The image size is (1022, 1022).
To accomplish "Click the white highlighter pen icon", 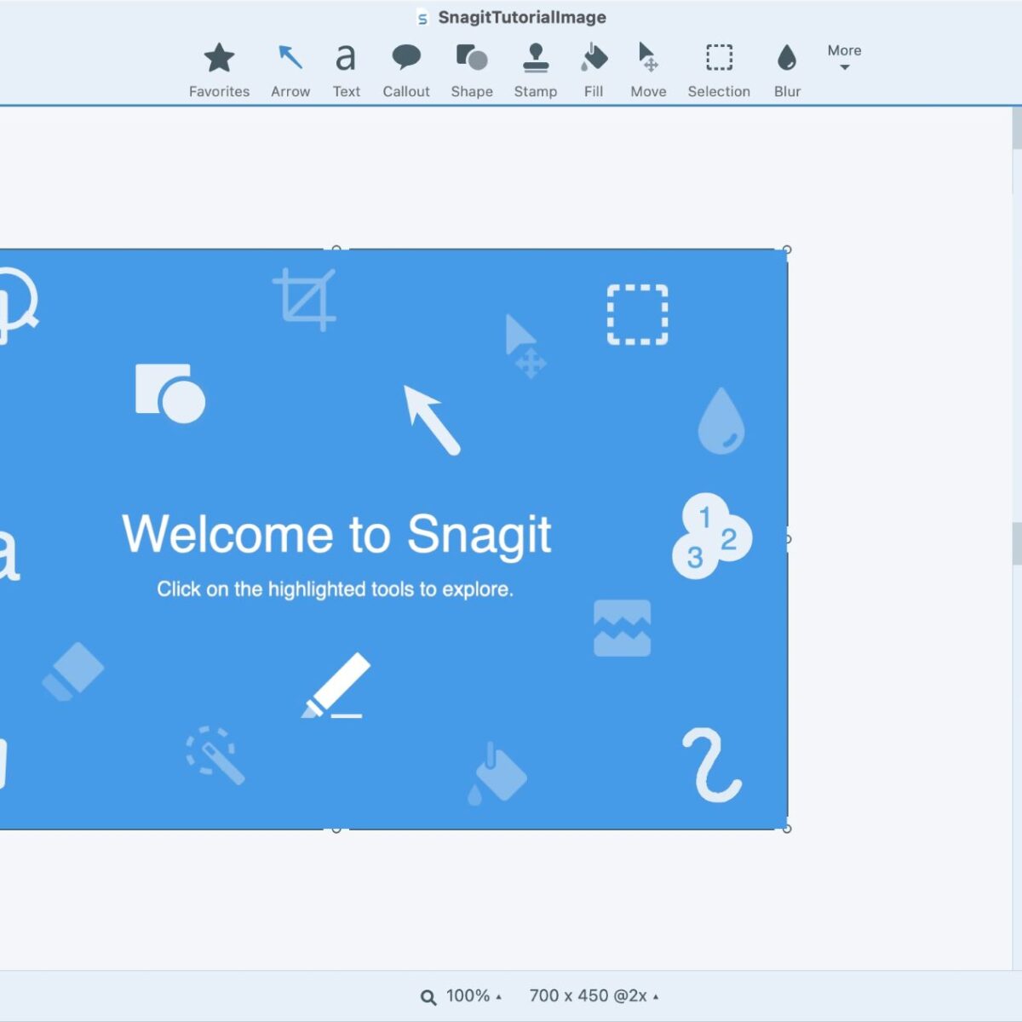I will (x=336, y=686).
